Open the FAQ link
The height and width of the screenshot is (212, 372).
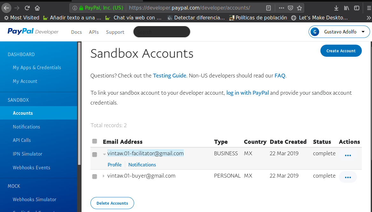[280, 76]
